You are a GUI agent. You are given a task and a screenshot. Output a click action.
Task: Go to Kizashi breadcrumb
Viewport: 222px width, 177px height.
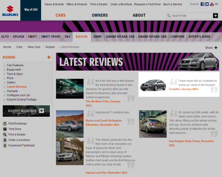[50, 47]
